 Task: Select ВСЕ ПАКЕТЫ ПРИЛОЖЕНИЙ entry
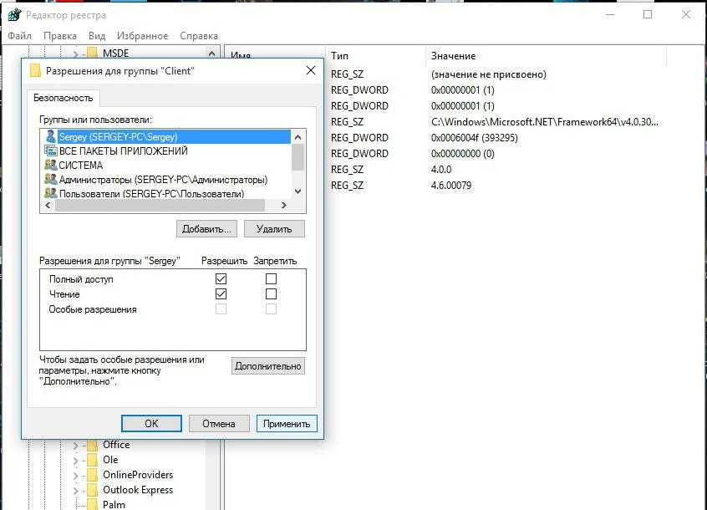click(x=166, y=150)
